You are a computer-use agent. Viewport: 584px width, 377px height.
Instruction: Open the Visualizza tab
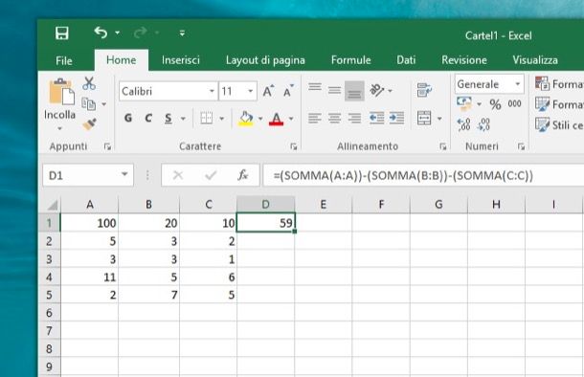pyautogui.click(x=535, y=60)
